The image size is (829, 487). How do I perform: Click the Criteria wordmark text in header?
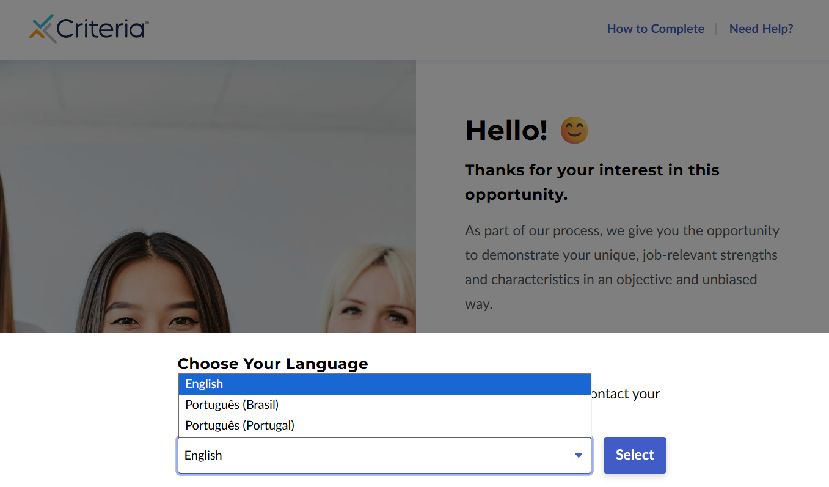coord(102,29)
